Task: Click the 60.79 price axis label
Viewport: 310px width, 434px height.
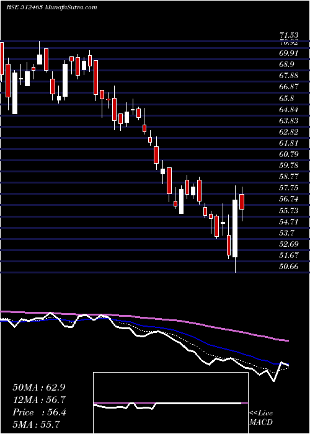Action: 289,154
